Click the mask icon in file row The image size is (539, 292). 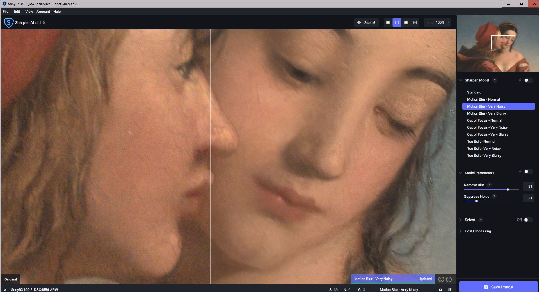click(x=440, y=289)
